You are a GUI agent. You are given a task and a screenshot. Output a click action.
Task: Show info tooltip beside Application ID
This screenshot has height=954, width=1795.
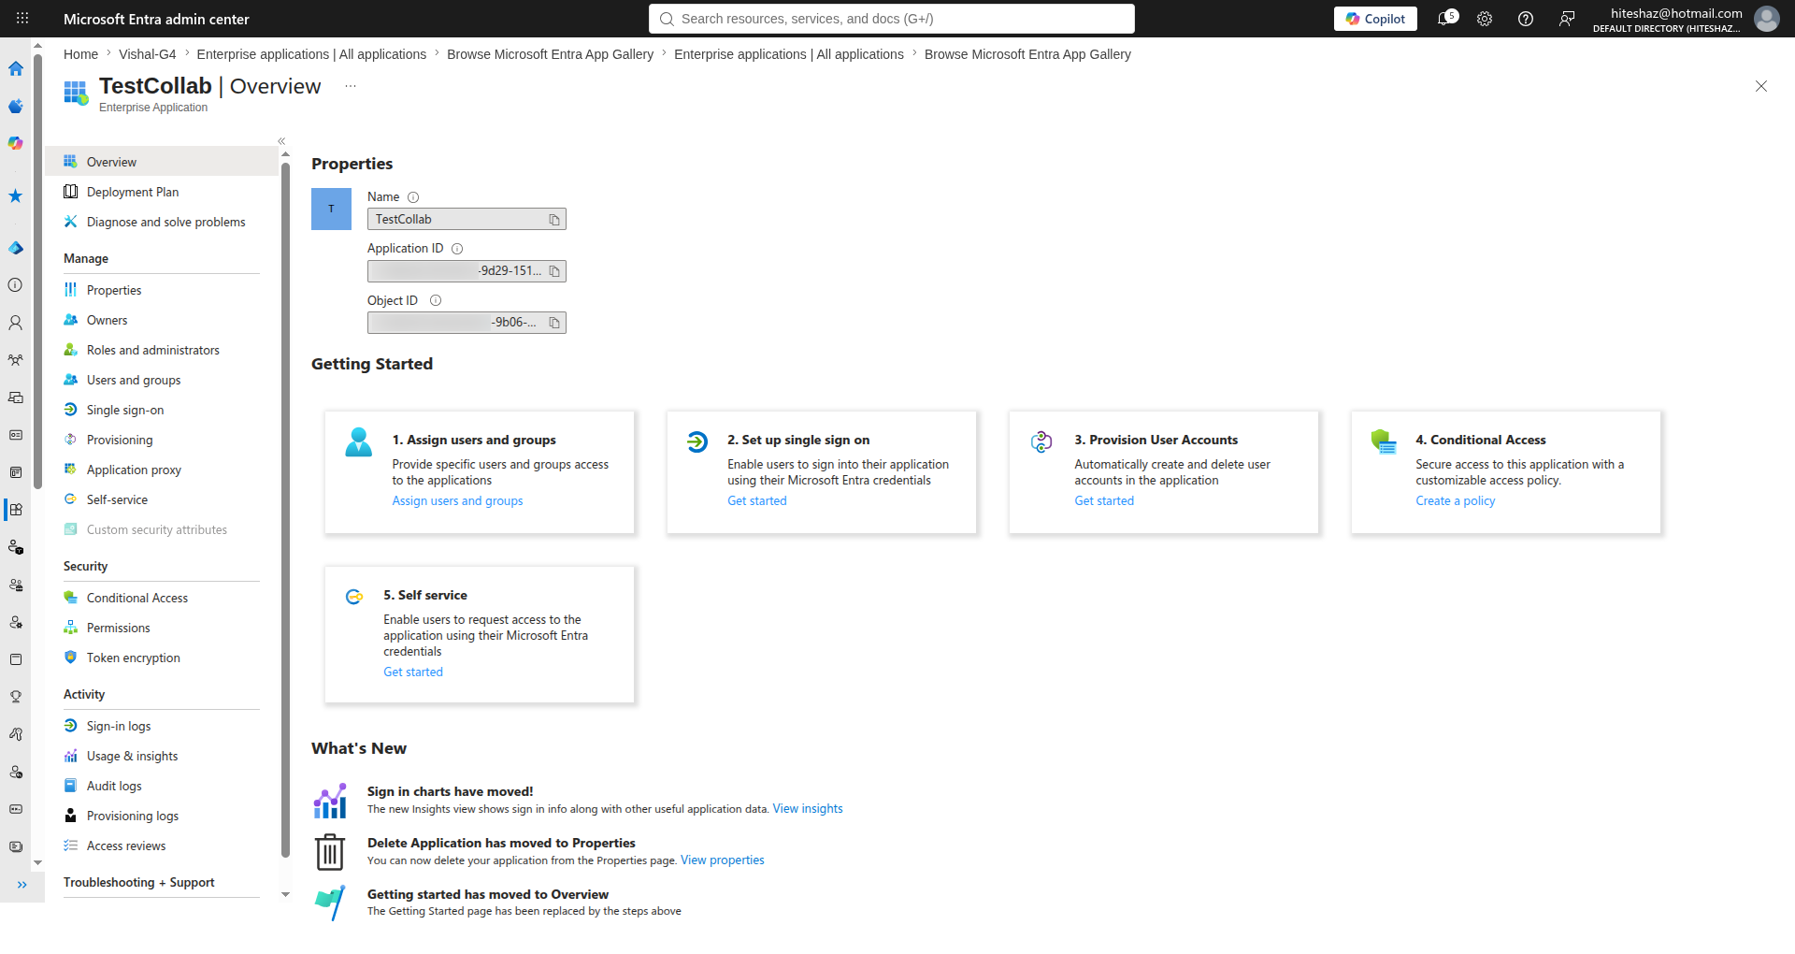pyautogui.click(x=457, y=249)
